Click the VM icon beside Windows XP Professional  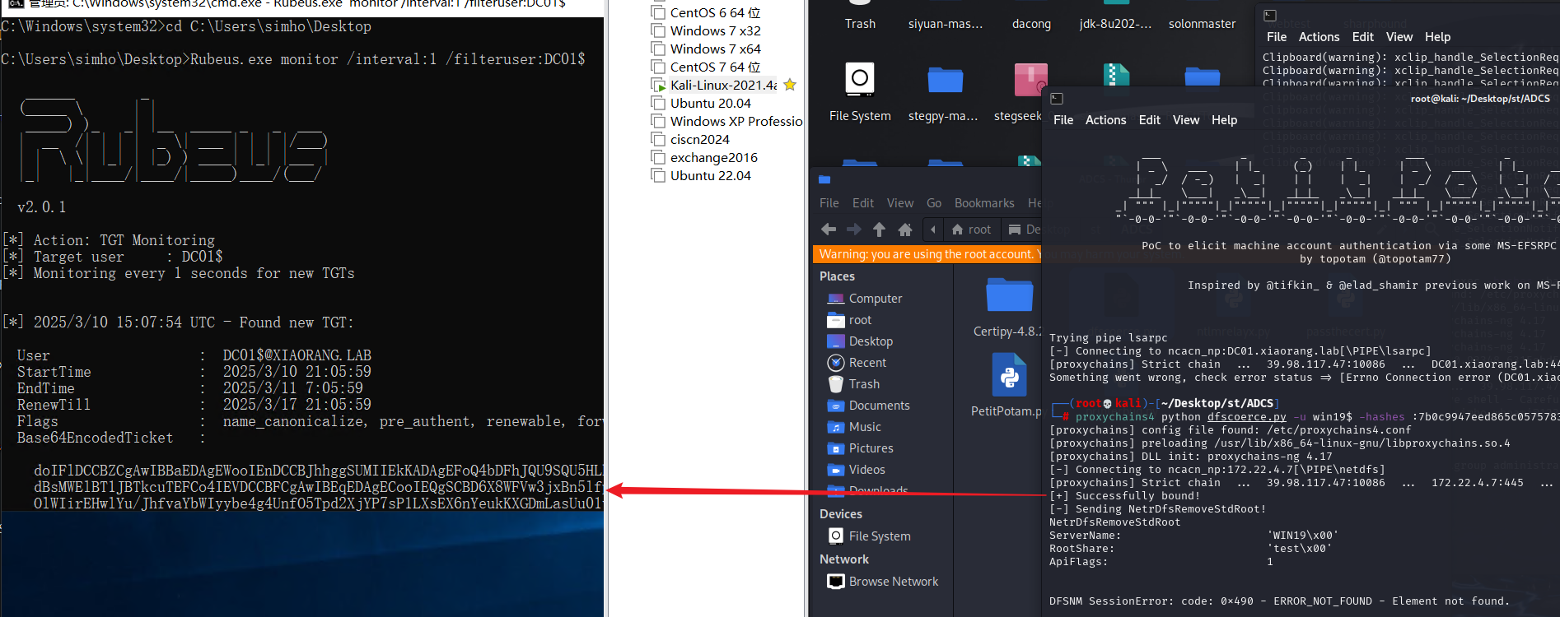point(658,121)
